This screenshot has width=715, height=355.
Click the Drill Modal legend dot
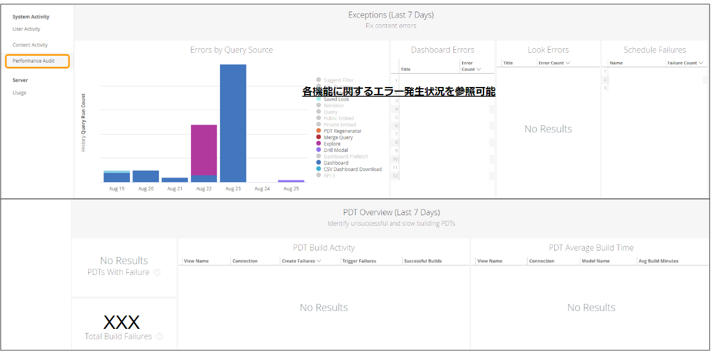click(318, 150)
